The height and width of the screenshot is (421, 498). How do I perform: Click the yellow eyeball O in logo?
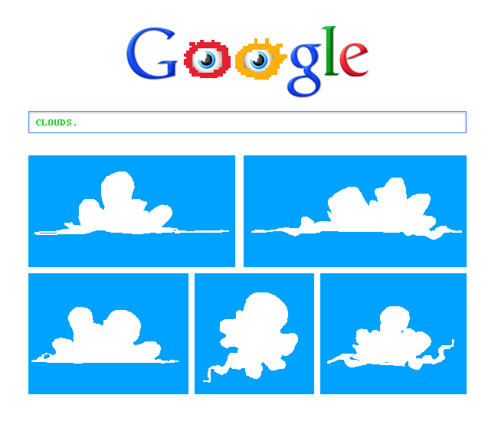pos(260,60)
